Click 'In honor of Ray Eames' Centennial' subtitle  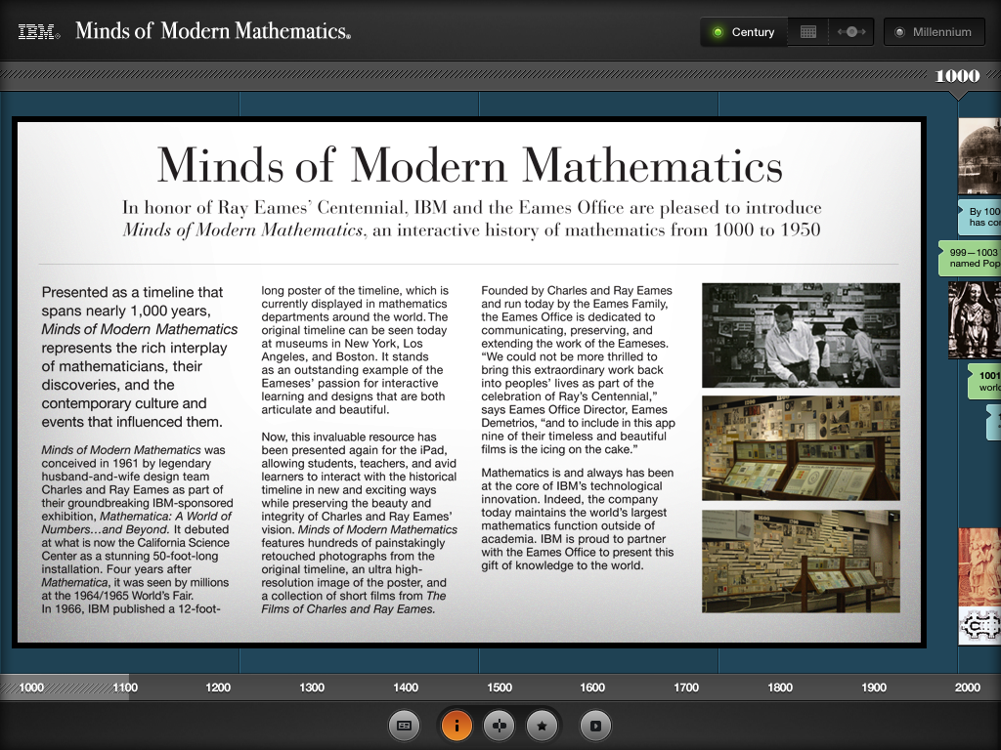coord(472,219)
